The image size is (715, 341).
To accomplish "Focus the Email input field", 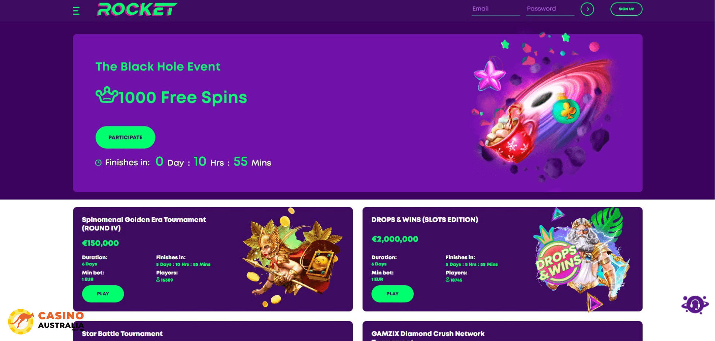I will (496, 9).
